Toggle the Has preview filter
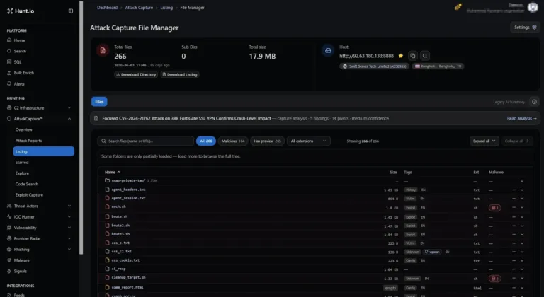544x297 pixels. (267, 141)
